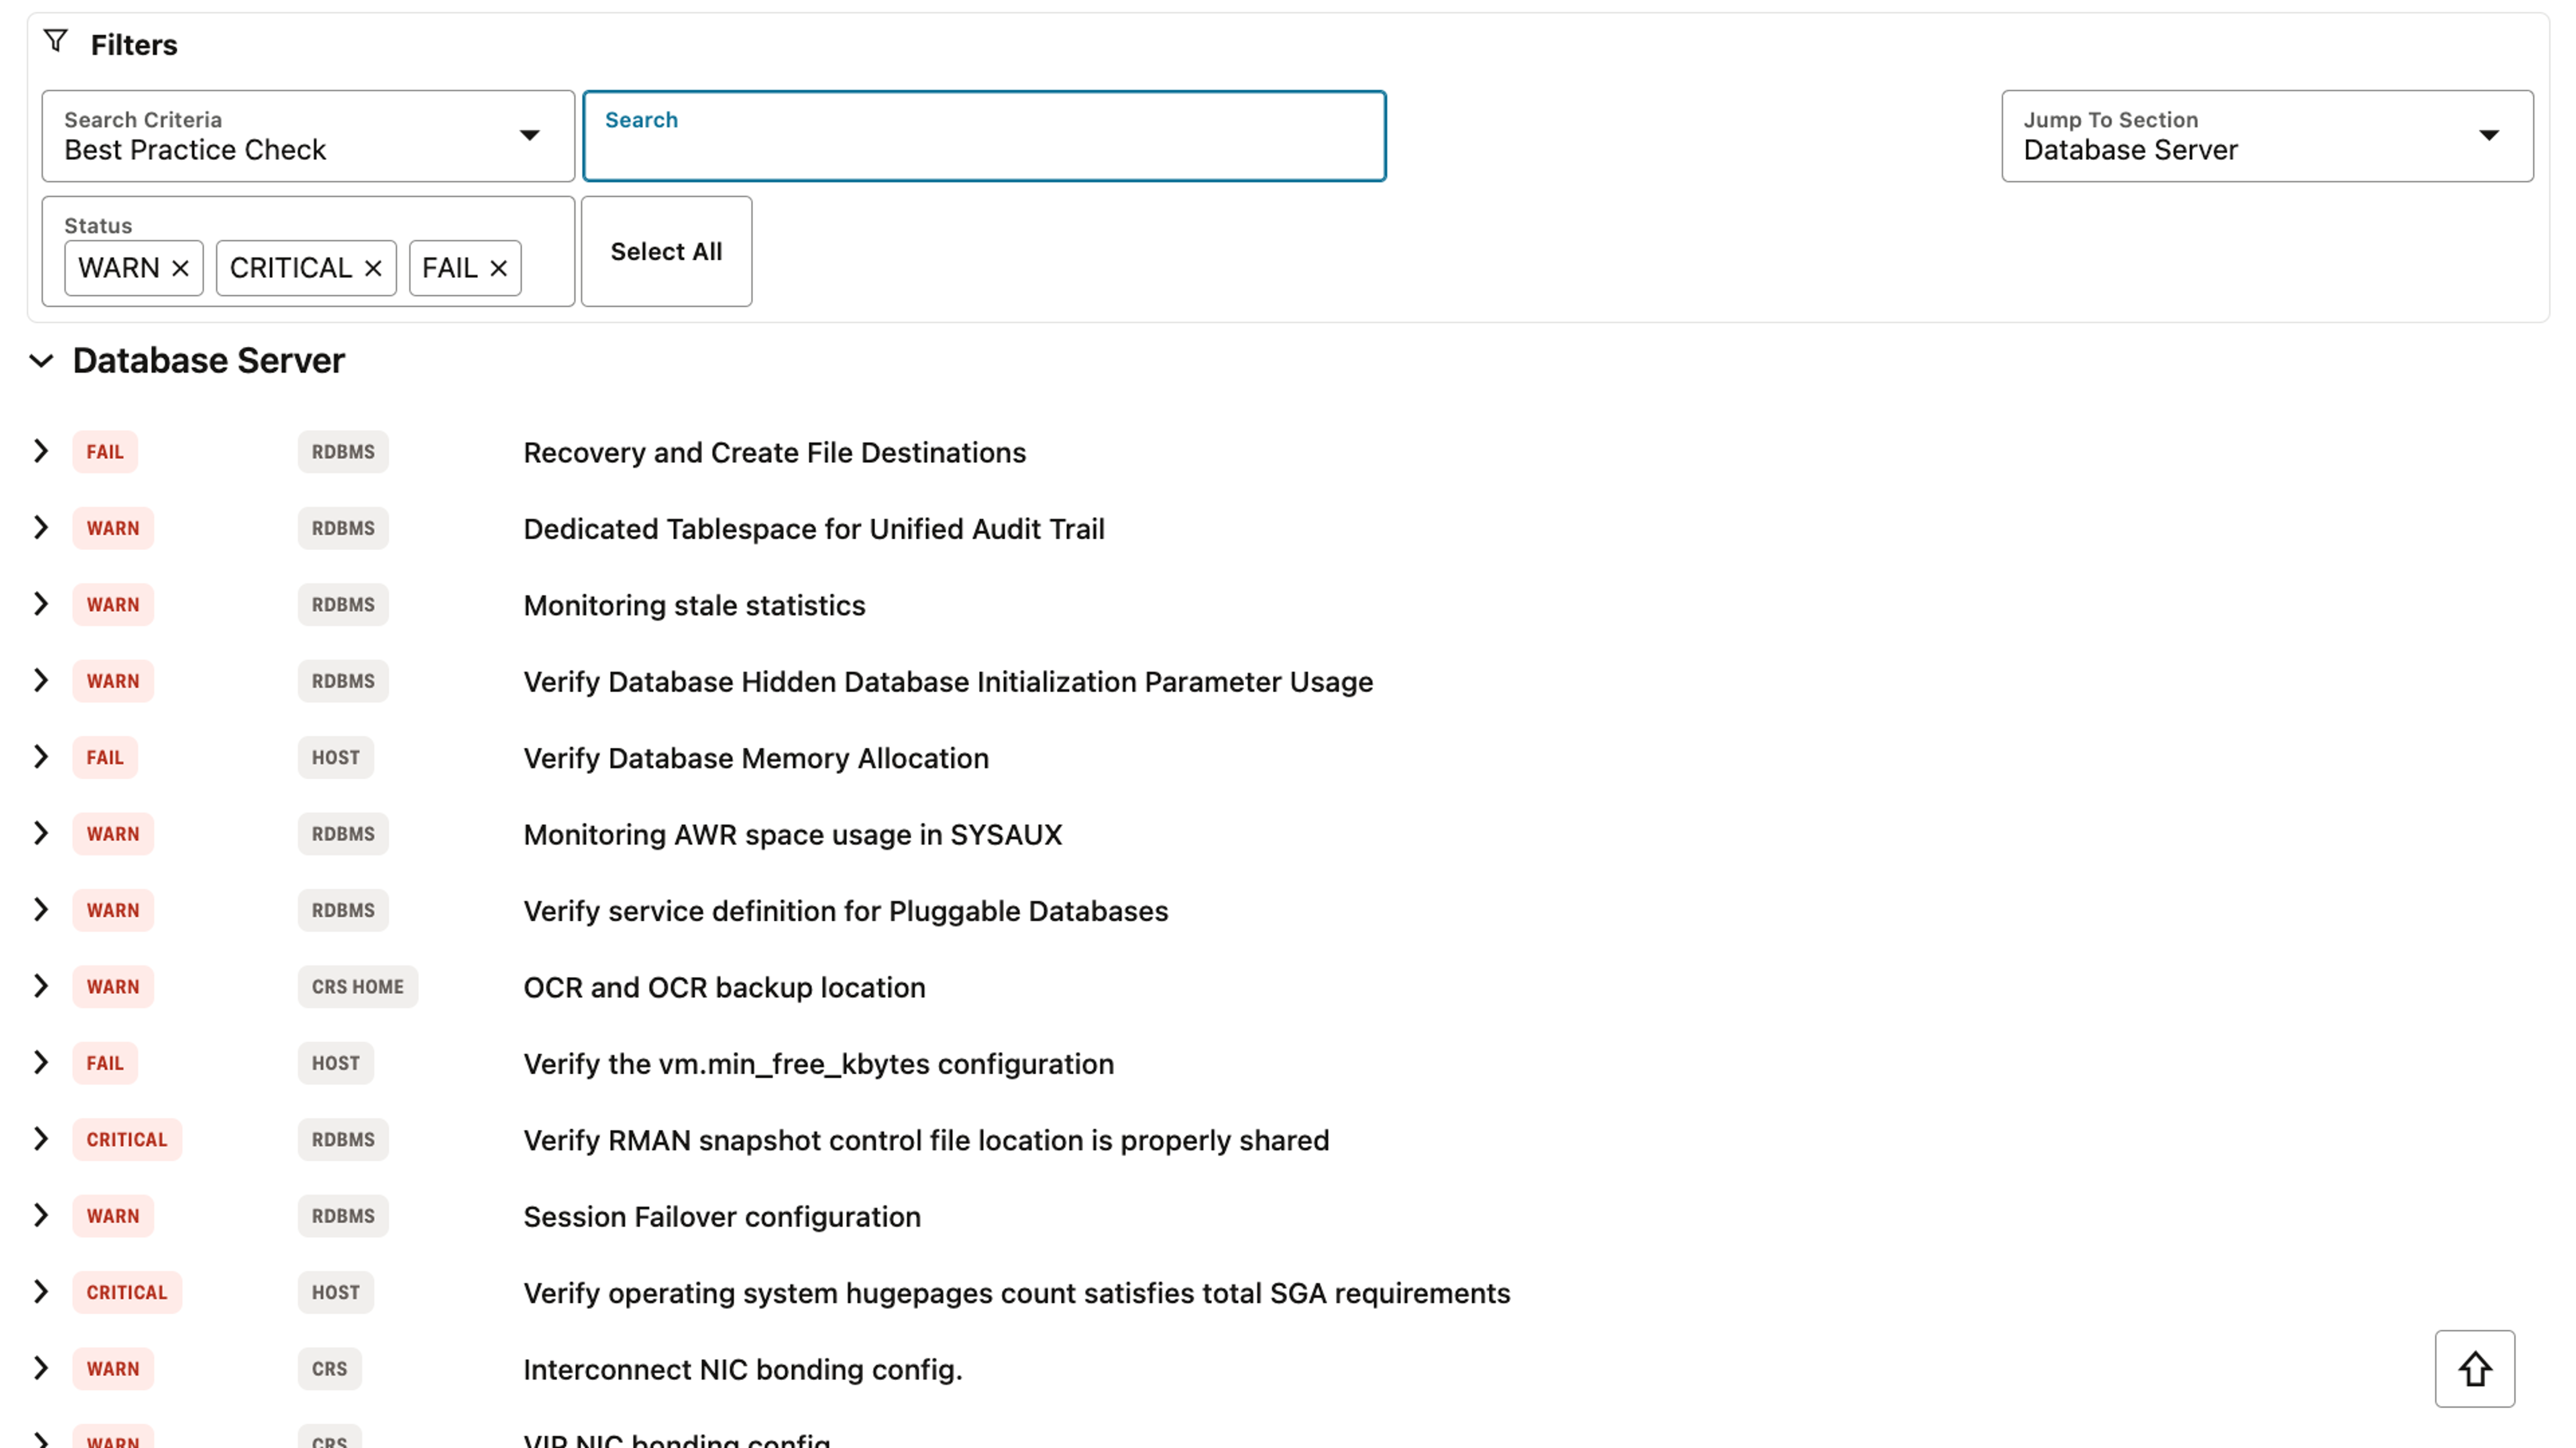Collapse the Database Server section

point(41,362)
